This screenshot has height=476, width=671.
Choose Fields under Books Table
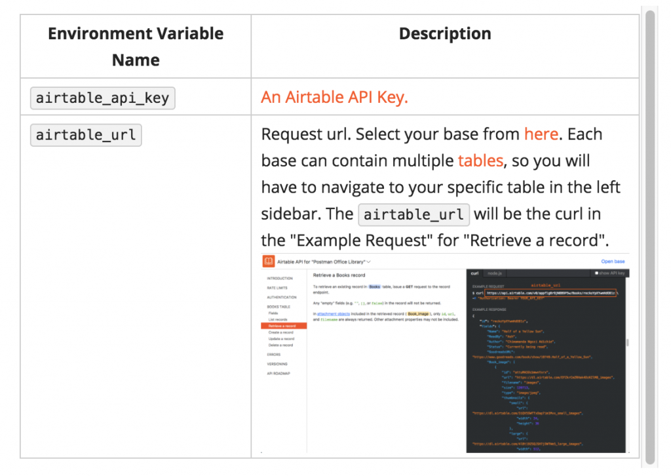click(273, 313)
